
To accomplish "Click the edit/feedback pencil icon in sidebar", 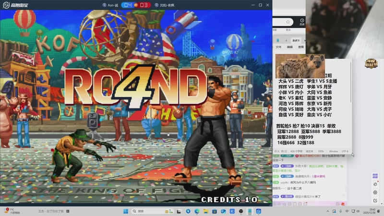I will (375, 201).
